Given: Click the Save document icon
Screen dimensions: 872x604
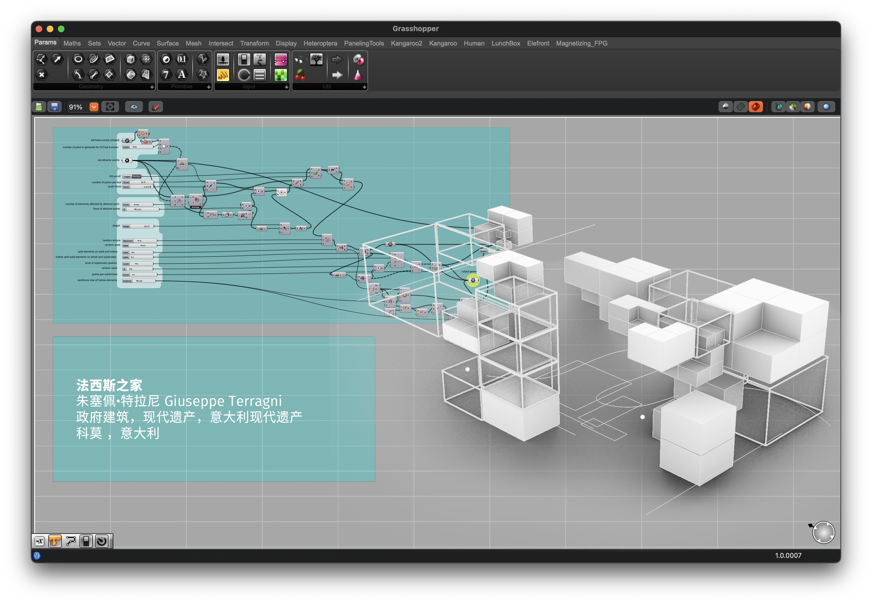Looking at the screenshot, I should click(x=54, y=107).
